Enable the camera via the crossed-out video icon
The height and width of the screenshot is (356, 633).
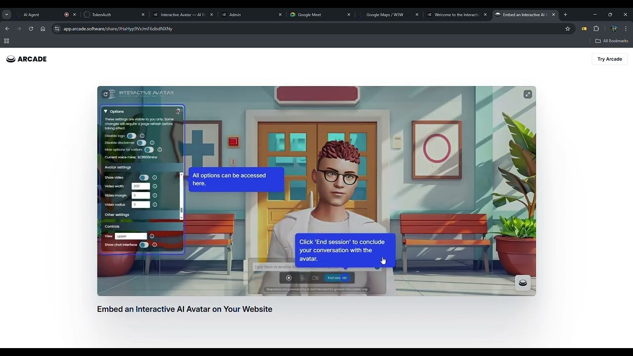click(316, 278)
